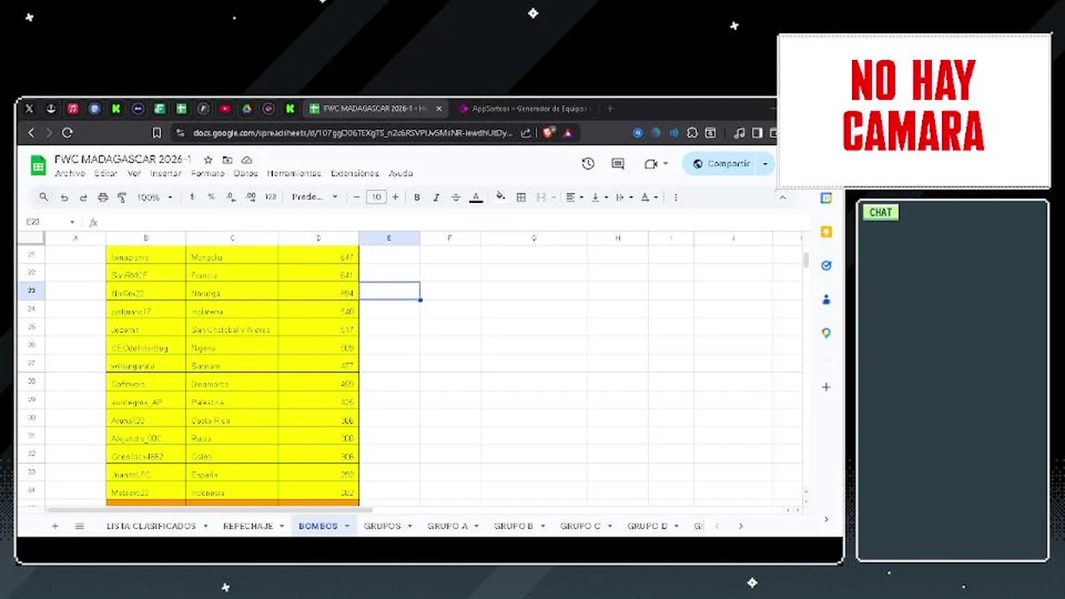Open the Formato menu
This screenshot has width=1065, height=599.
tap(207, 173)
